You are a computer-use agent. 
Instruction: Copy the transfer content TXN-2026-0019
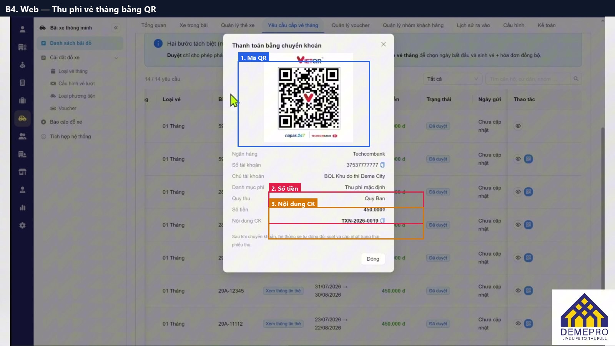(382, 221)
